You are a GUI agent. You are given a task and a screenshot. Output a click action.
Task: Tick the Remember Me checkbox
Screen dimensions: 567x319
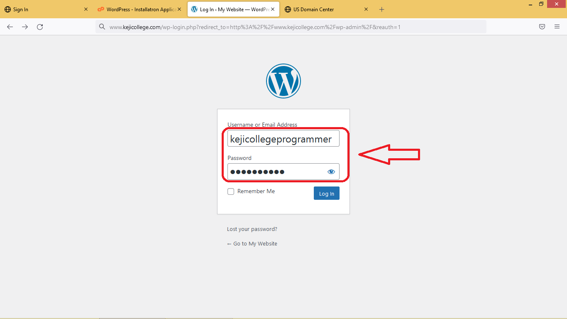(x=231, y=191)
